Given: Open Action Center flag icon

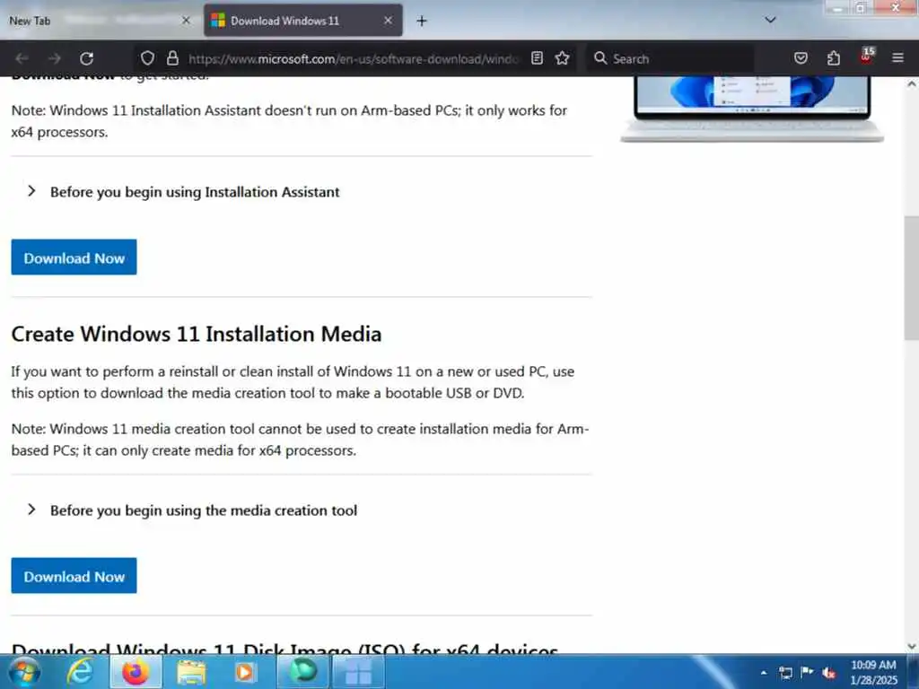Looking at the screenshot, I should (x=807, y=672).
